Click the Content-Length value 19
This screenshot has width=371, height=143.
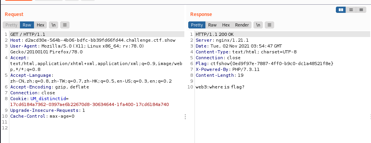click(x=241, y=75)
